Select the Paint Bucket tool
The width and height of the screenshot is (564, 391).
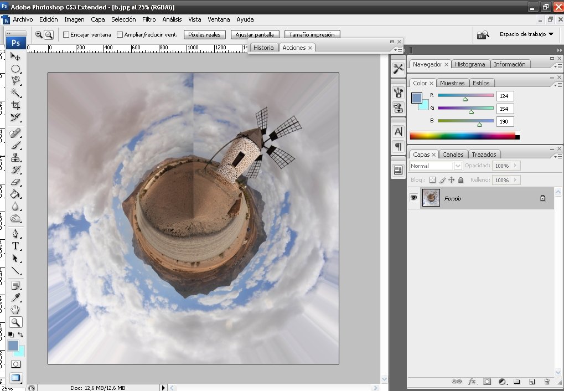15,194
